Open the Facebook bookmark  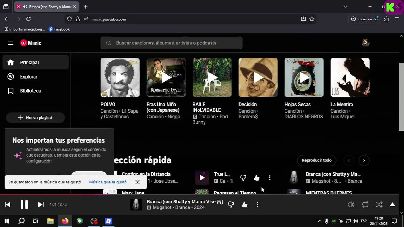[59, 29]
